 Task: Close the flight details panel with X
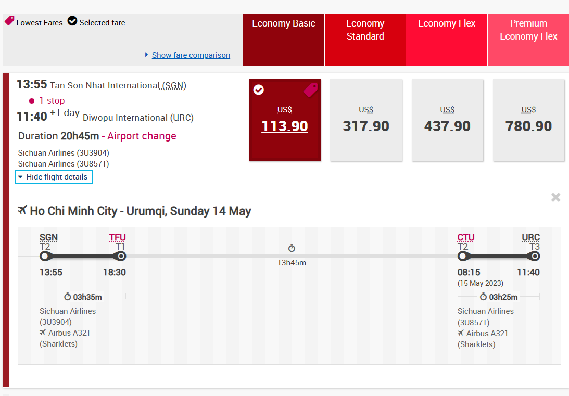[555, 197]
